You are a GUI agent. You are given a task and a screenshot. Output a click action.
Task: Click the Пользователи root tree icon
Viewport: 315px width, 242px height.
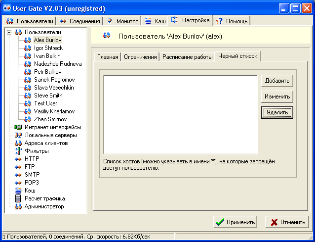tap(18, 32)
